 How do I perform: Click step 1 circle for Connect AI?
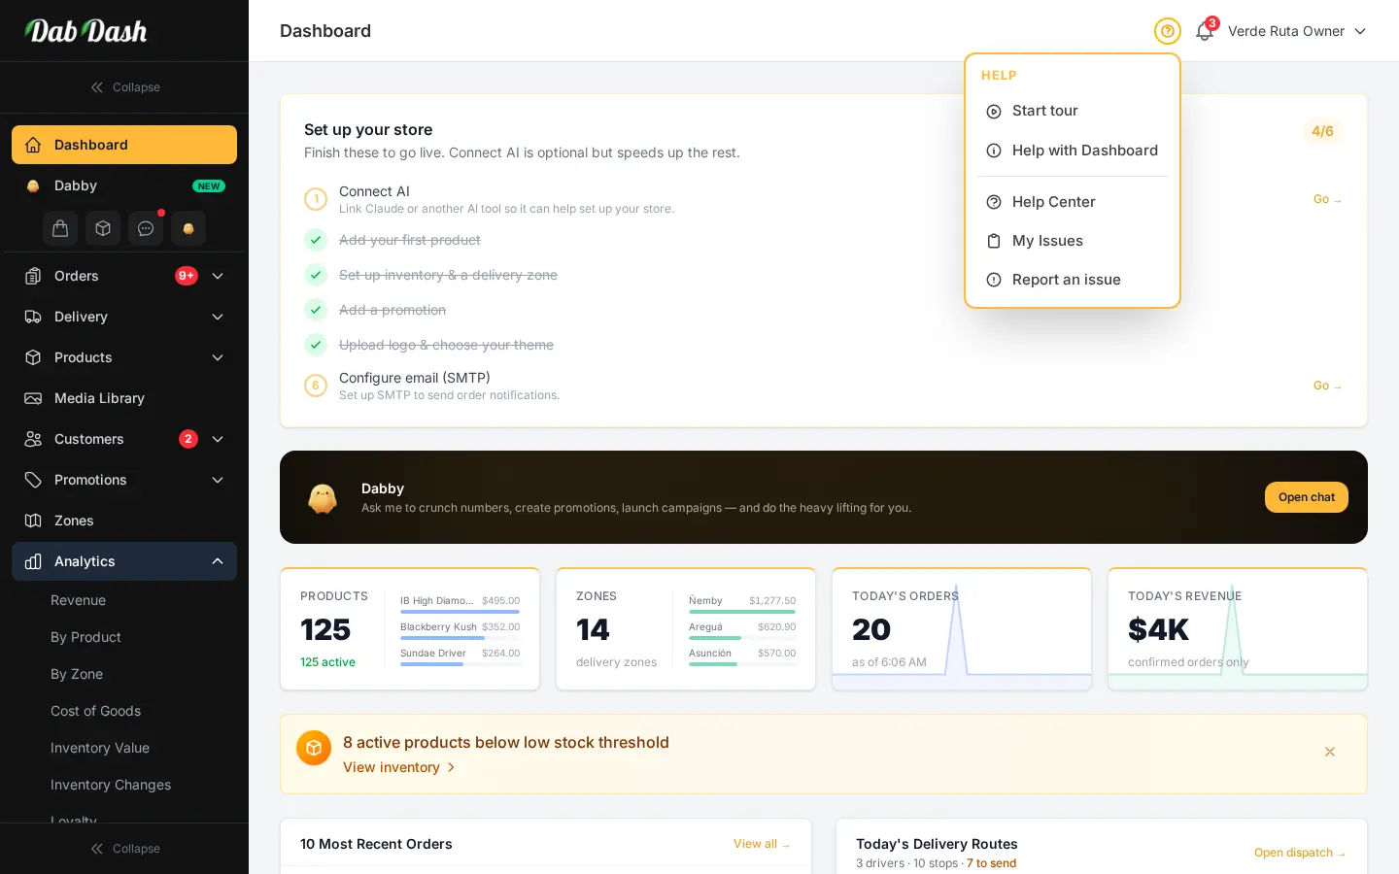[x=316, y=199]
